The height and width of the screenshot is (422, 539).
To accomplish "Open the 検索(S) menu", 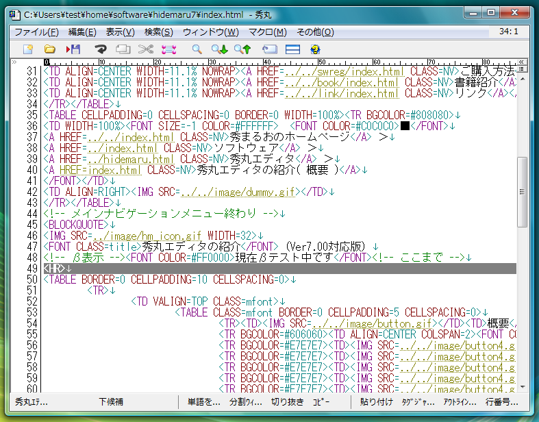I will [158, 32].
